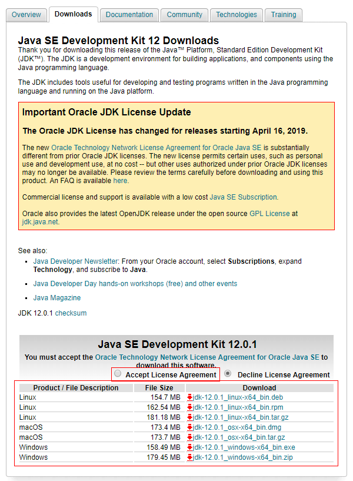Download jdk-12.0.1_linux-x64_bin.tar.gz file link
Image resolution: width=353 pixels, height=481 pixels.
point(241,417)
